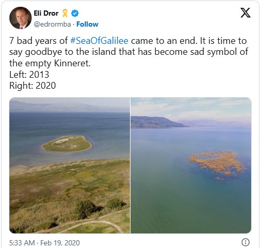Screen dimensions: 260x248
Task: Follow the @edrormba account
Action: pos(87,24)
